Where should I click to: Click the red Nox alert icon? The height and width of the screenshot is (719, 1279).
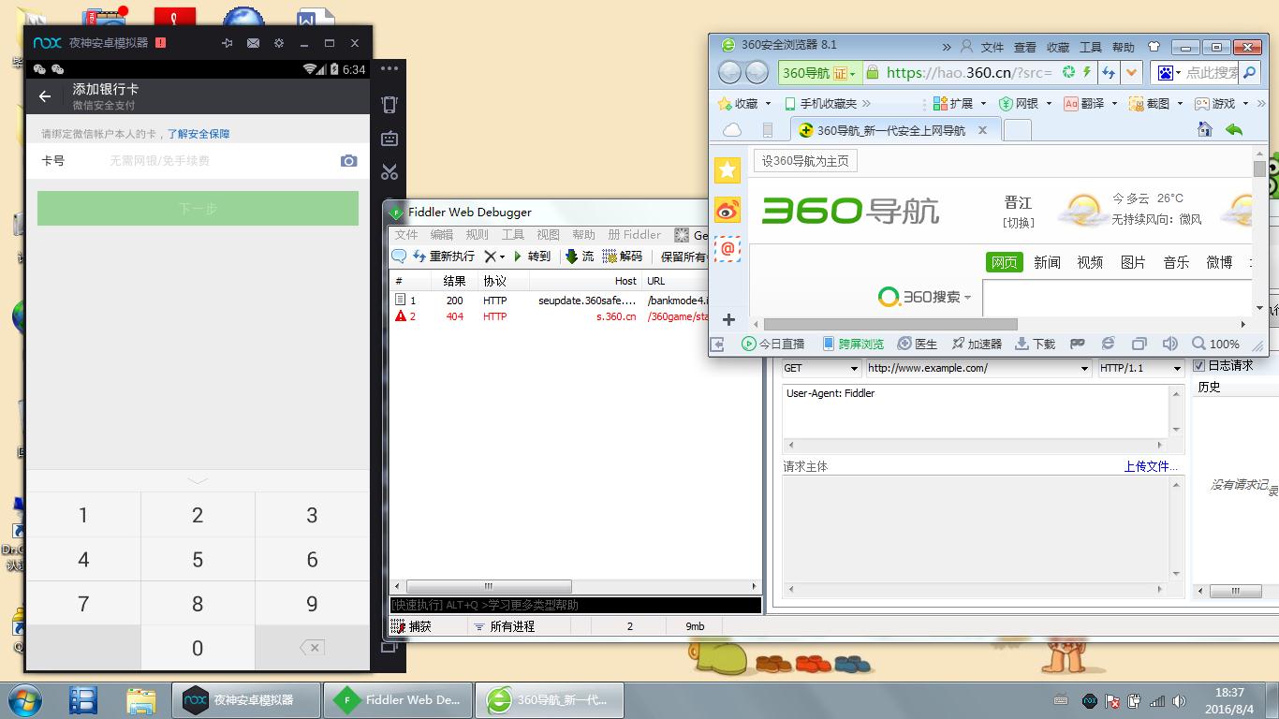[161, 43]
